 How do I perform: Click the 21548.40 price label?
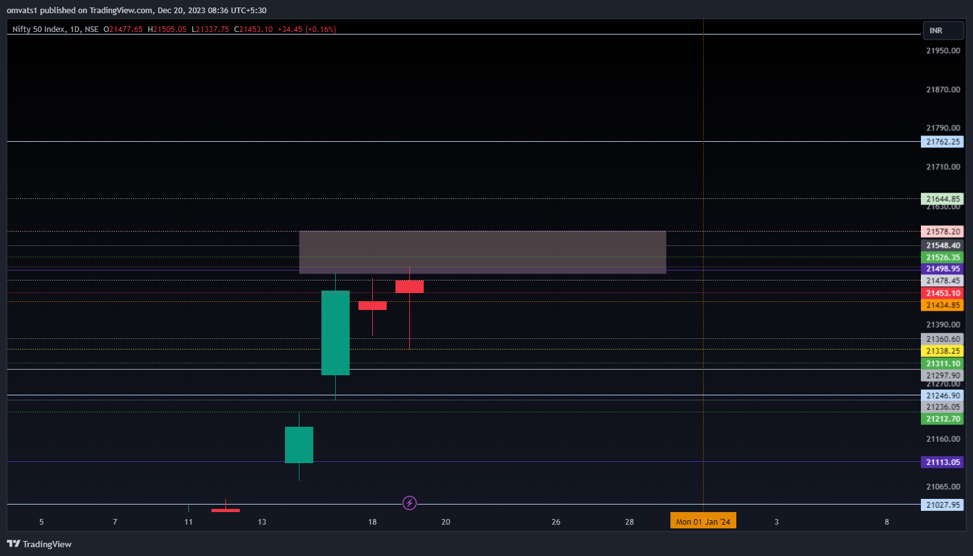(942, 245)
